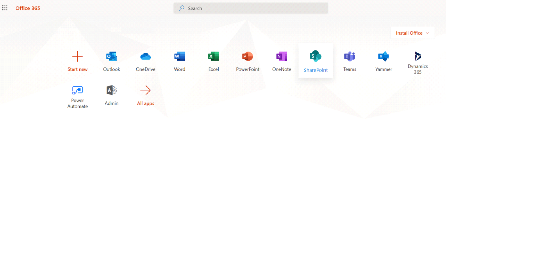This screenshot has width=546, height=271.
Task: Launch Outlook
Action: coord(111,61)
